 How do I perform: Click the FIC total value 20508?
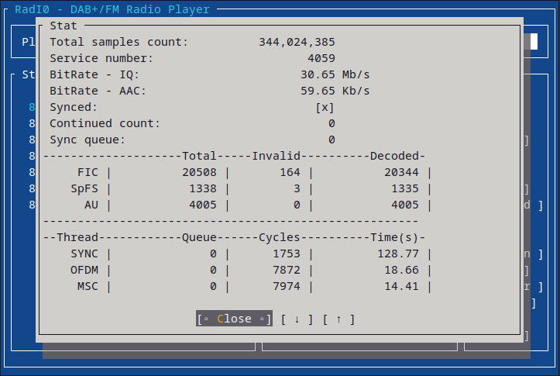199,172
